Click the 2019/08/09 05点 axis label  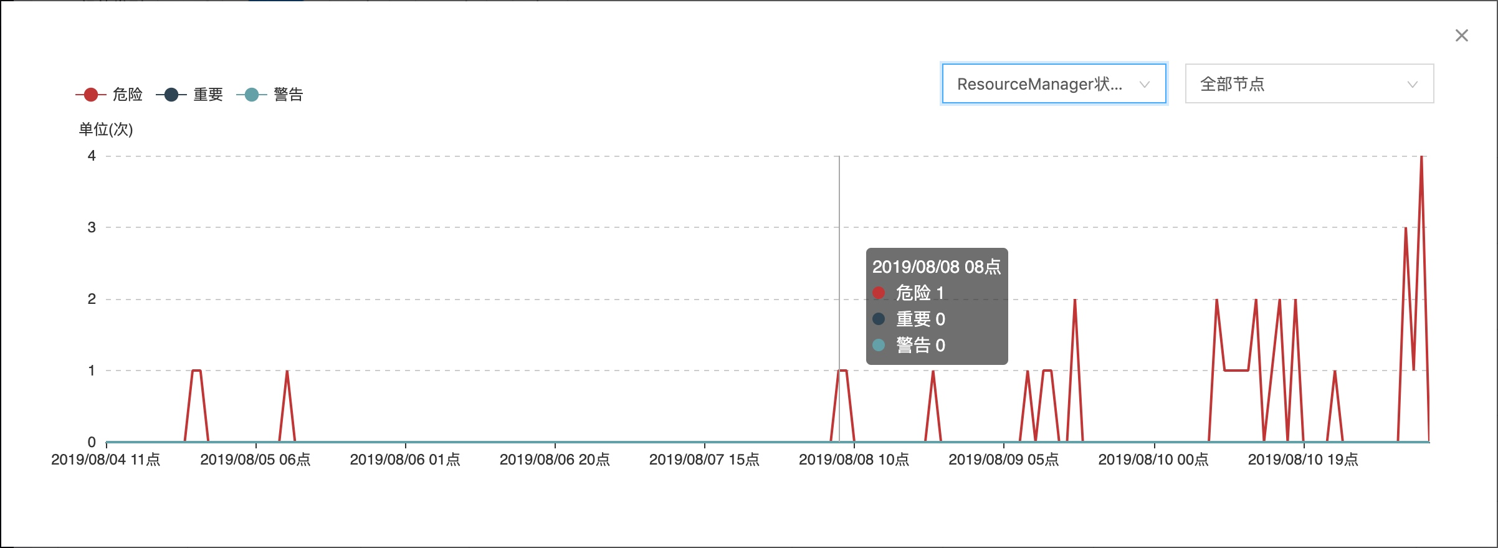1003,460
